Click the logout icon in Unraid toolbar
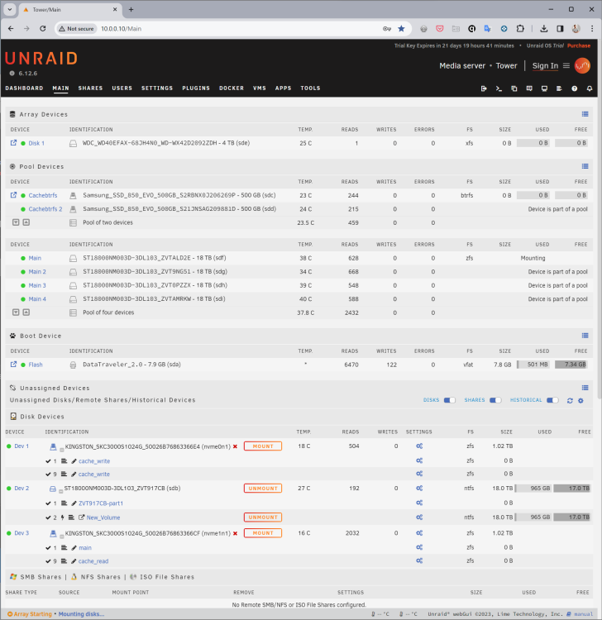The image size is (602, 620). [x=484, y=88]
